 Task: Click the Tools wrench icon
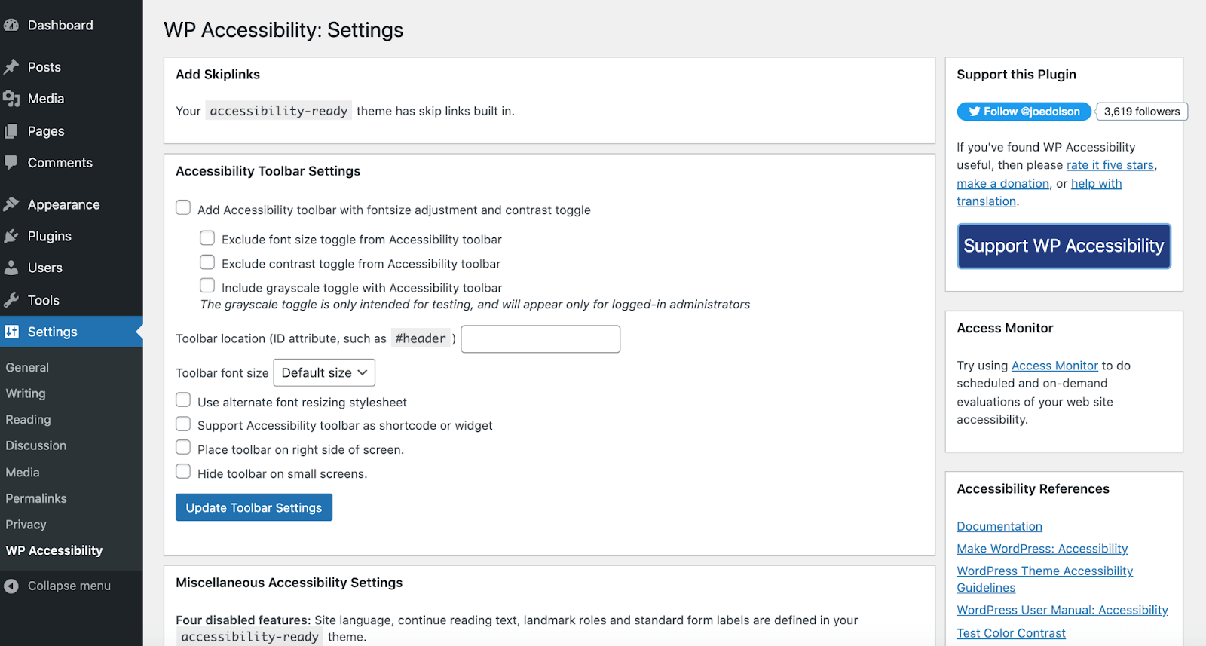(11, 300)
